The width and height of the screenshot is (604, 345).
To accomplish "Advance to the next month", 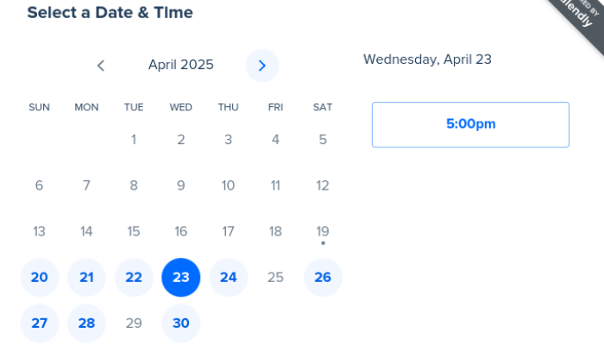I will click(262, 66).
